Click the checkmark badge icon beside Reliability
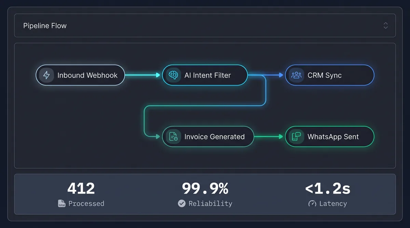 [182, 203]
